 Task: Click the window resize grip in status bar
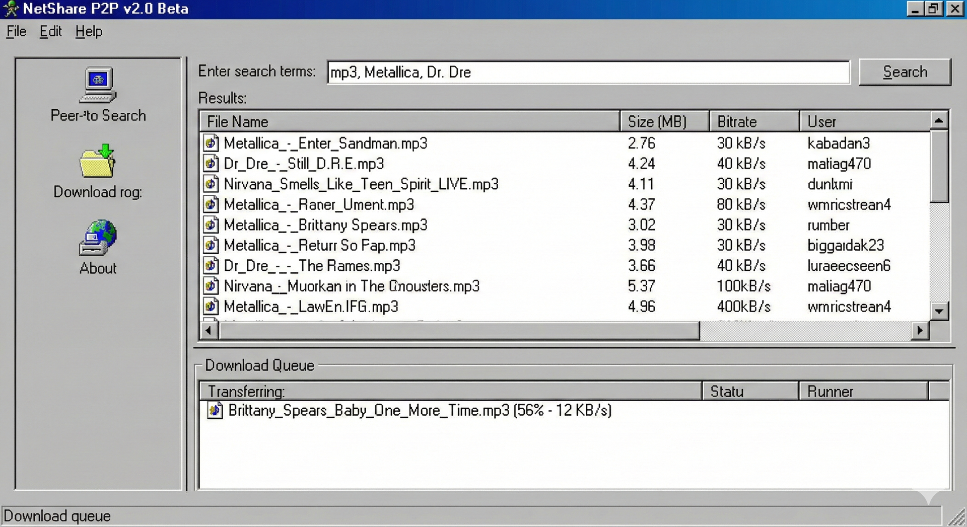click(x=956, y=517)
